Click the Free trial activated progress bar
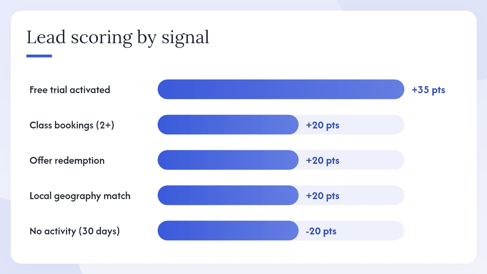The height and width of the screenshot is (274, 487). pyautogui.click(x=281, y=89)
